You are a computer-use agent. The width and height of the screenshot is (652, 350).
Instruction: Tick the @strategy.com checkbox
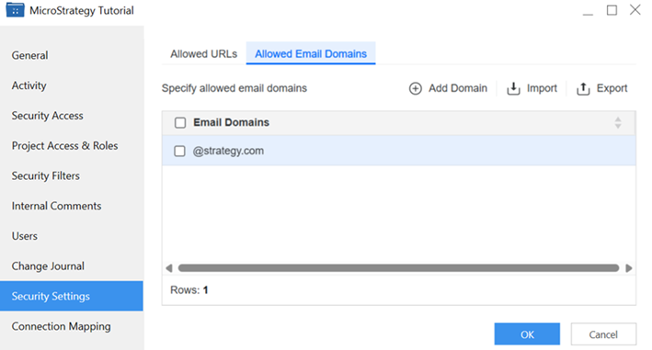click(x=179, y=151)
